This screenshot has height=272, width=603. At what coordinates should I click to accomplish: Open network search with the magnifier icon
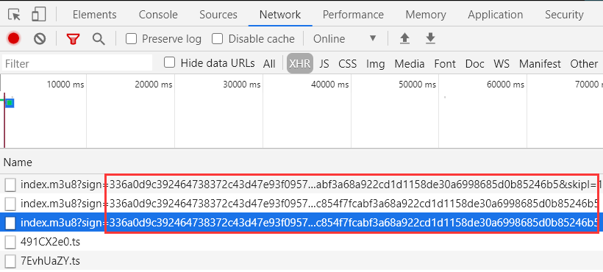point(99,38)
